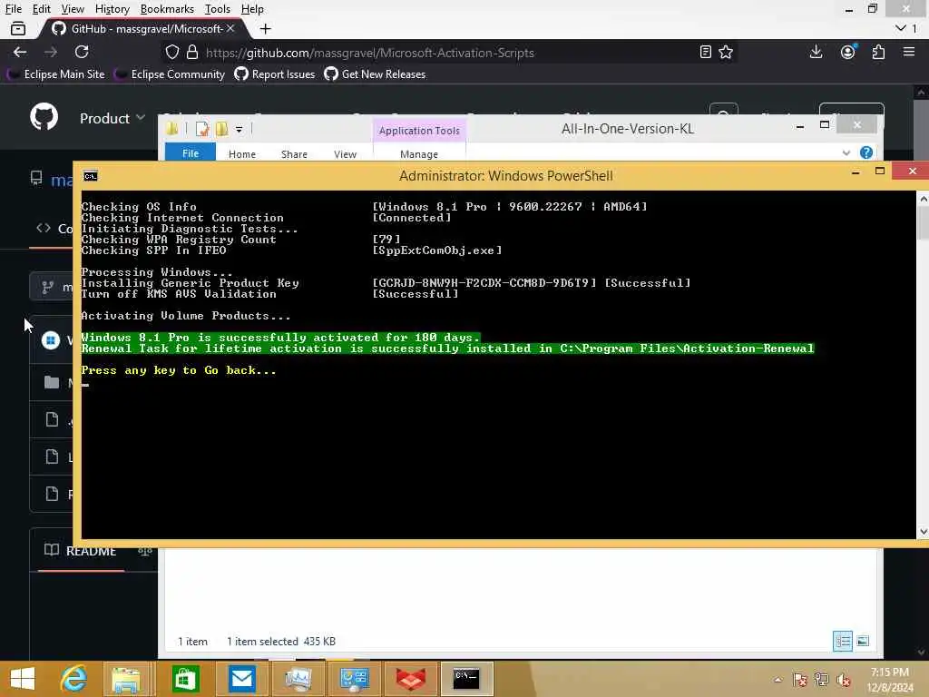Open Firefox tab overview list icon
This screenshot has width=929, height=697.
pyautogui.click(x=18, y=28)
